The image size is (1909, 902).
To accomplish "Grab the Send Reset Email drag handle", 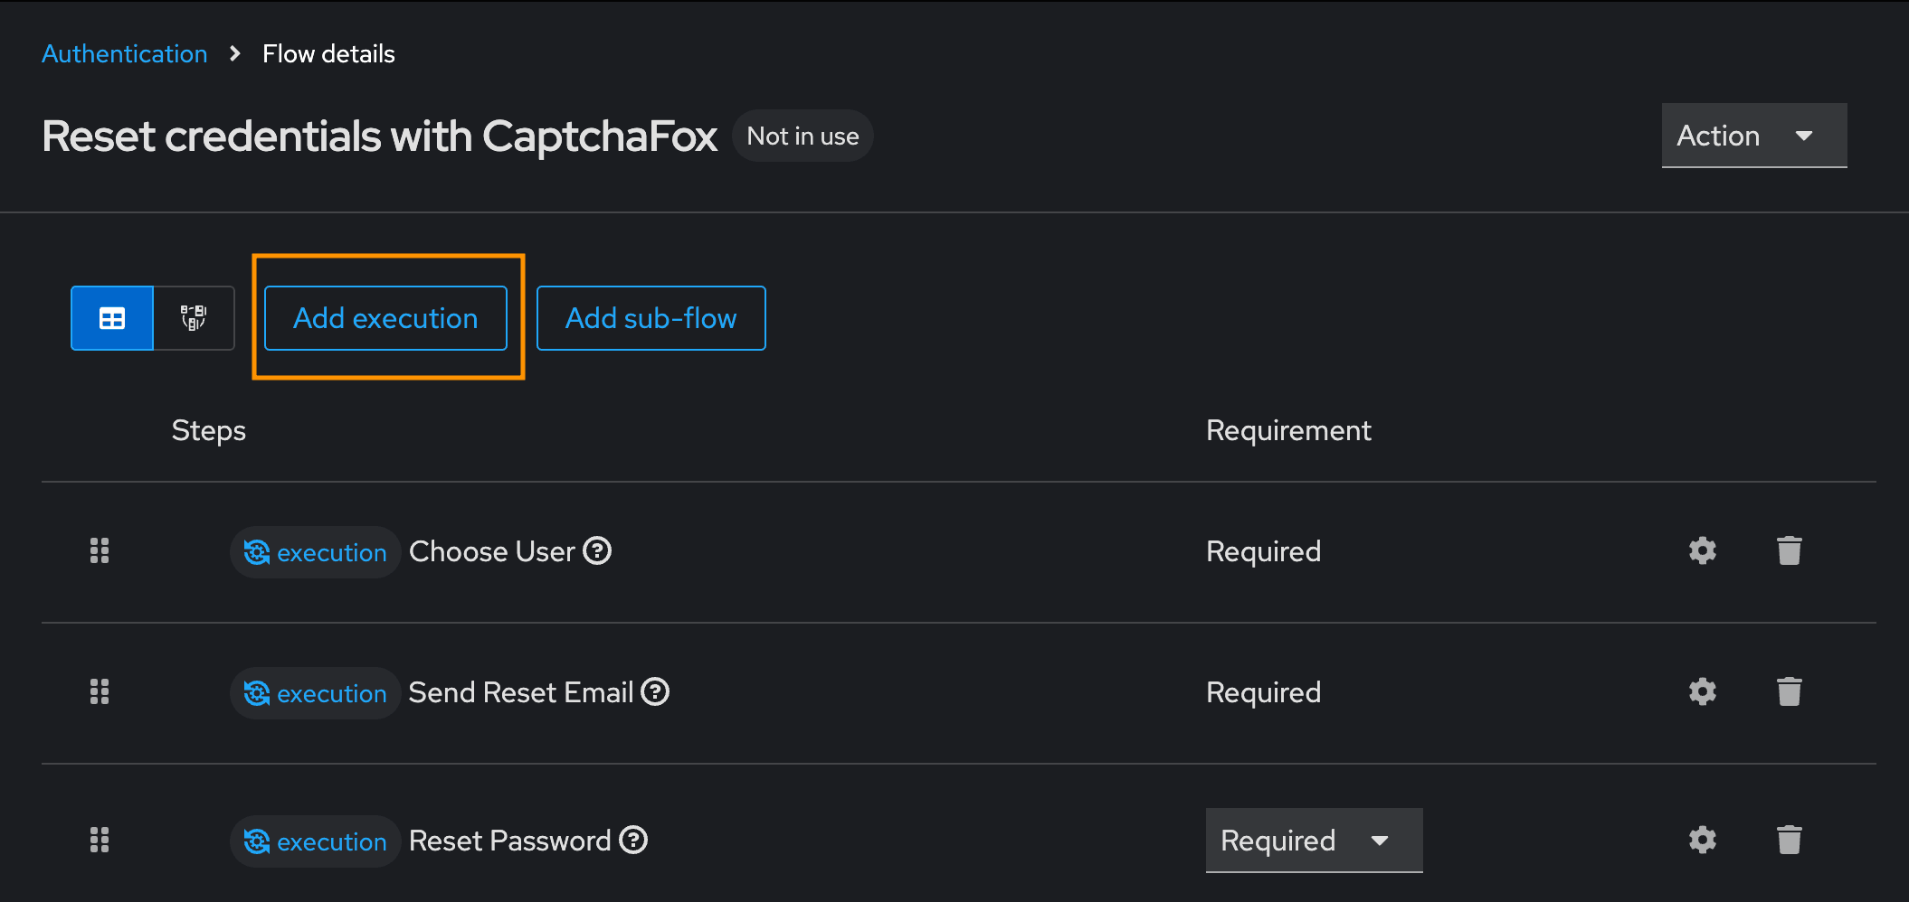I will 100,692.
